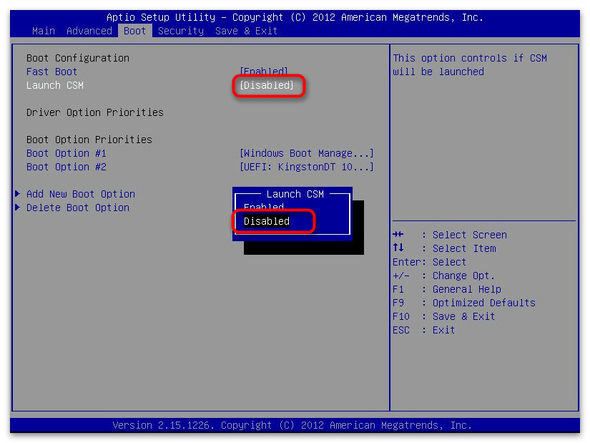The width and height of the screenshot is (590, 443).
Task: Switch to the Main tab
Action: tap(44, 31)
